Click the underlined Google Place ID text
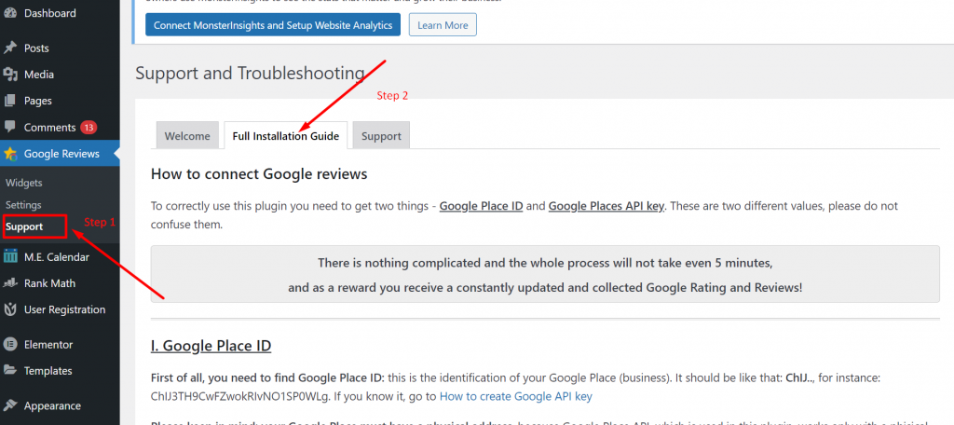This screenshot has width=954, height=425. 482,206
